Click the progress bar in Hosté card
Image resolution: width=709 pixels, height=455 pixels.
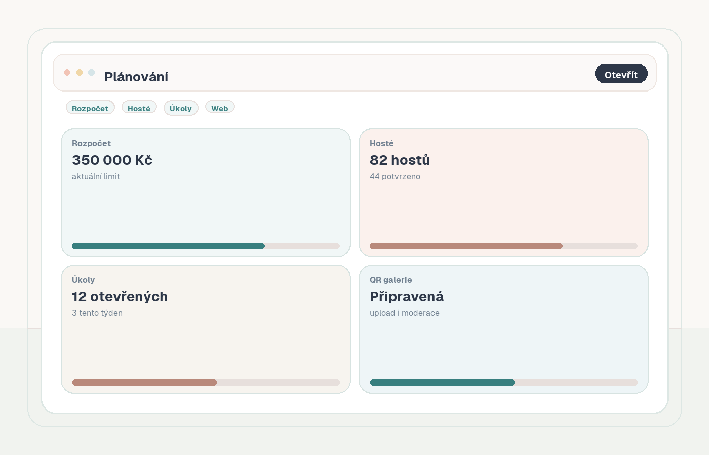click(x=503, y=246)
